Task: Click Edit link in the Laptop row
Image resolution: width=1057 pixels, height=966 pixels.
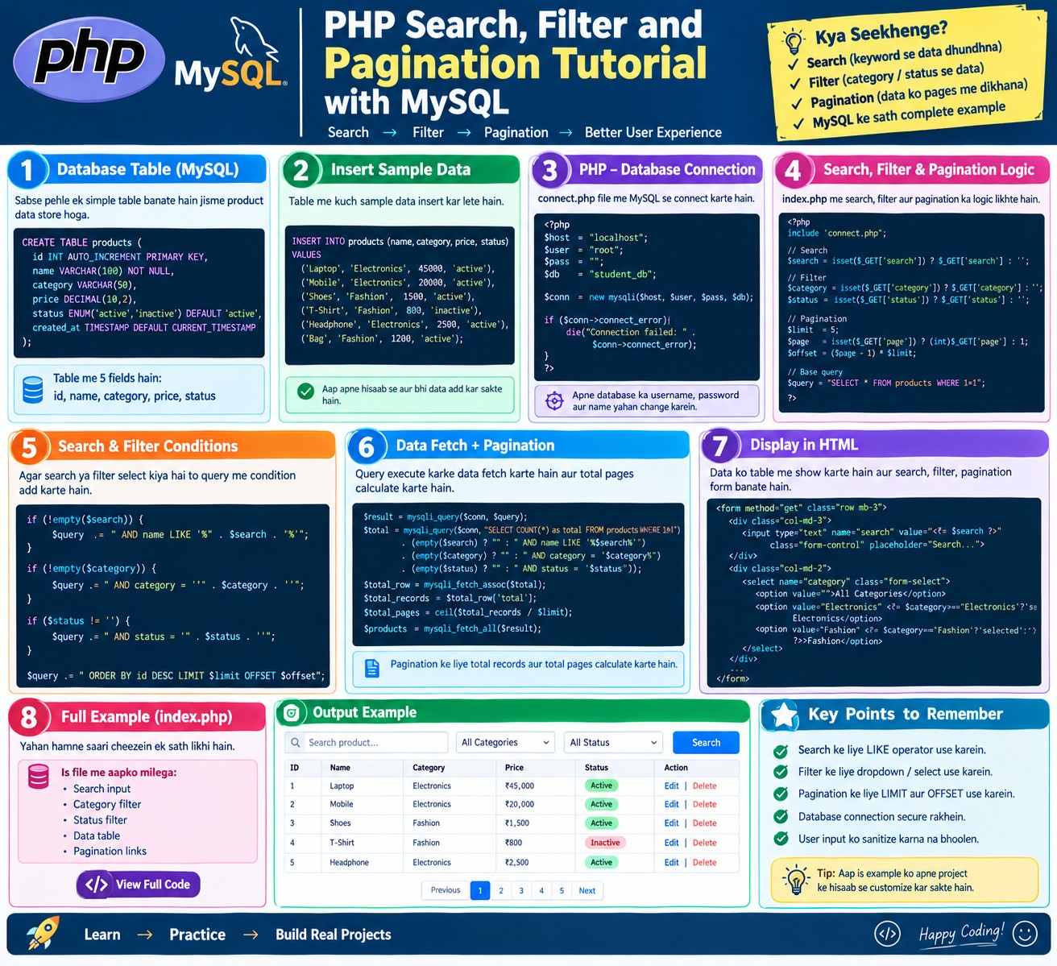Action: point(671,786)
